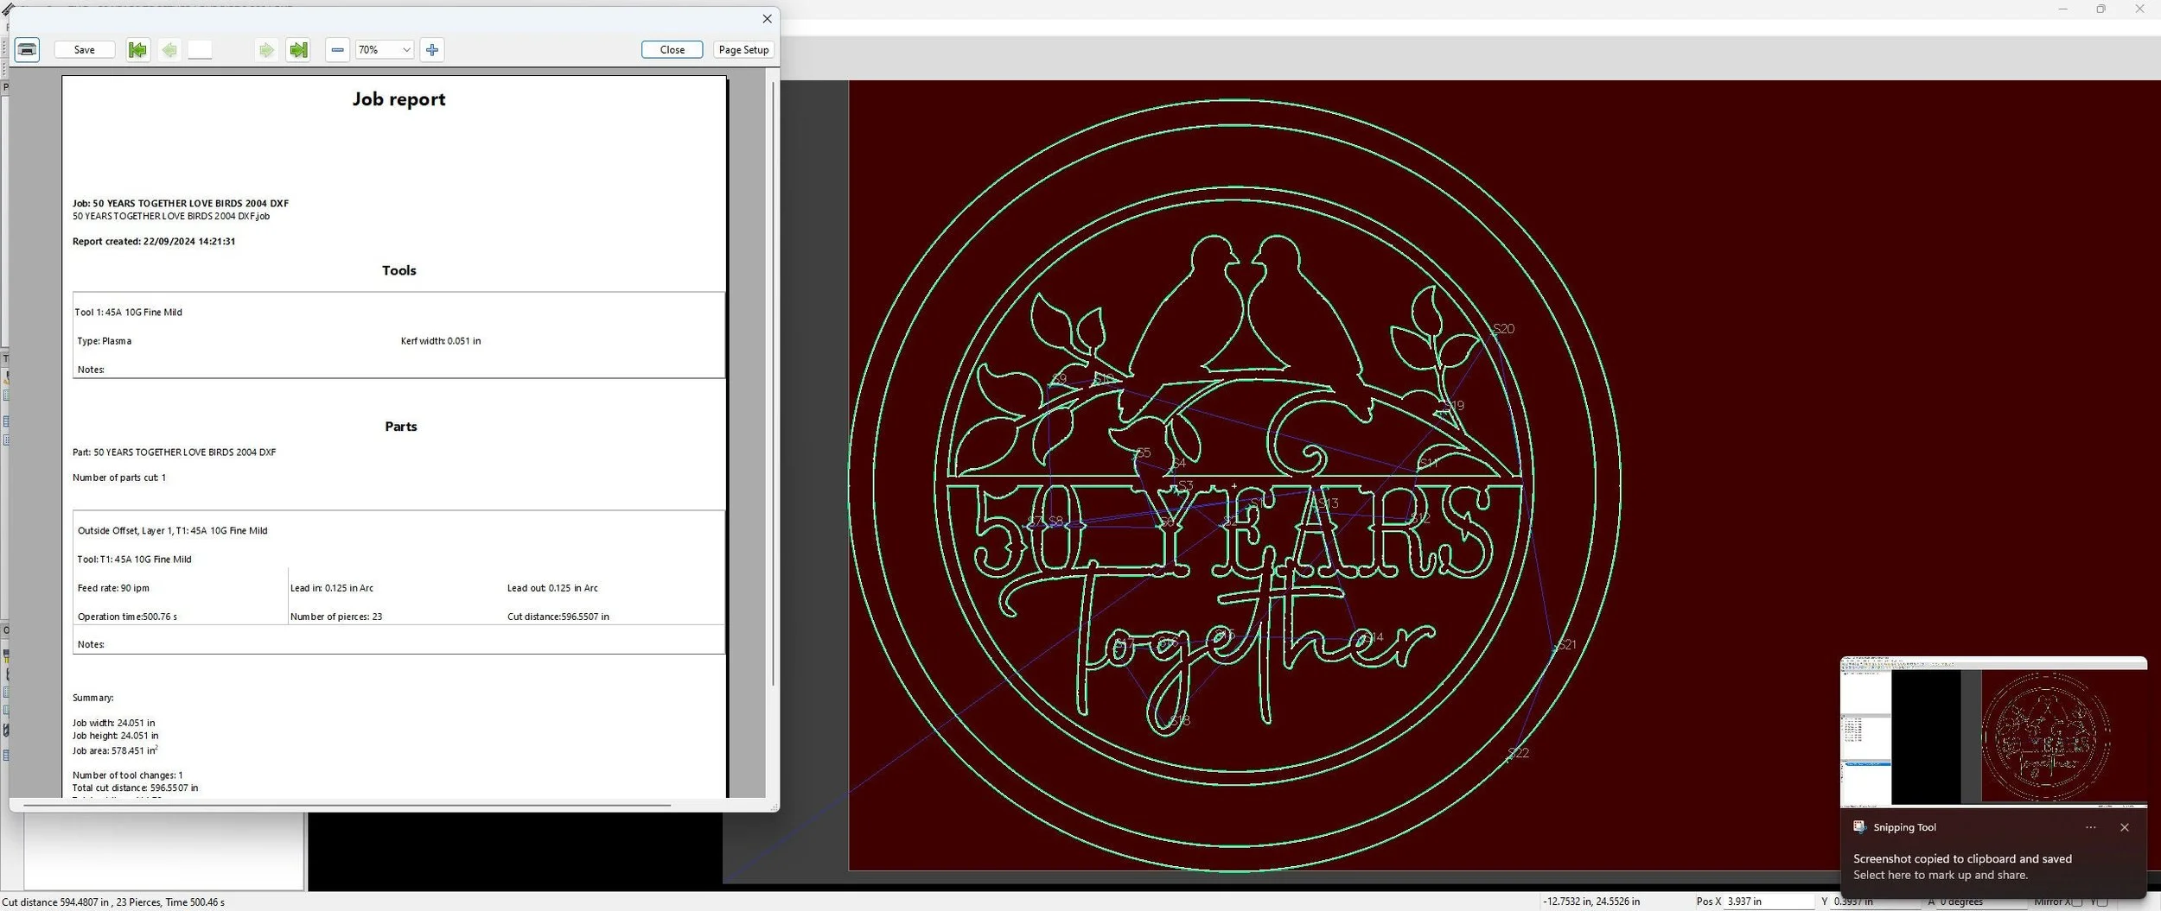Click the S22 start point label in drawing
The height and width of the screenshot is (911, 2161).
click(x=1519, y=753)
